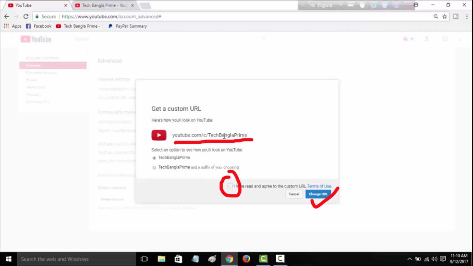Open the Chrome user profile icon
This screenshot has width=473, height=266.
pyautogui.click(x=416, y=5)
